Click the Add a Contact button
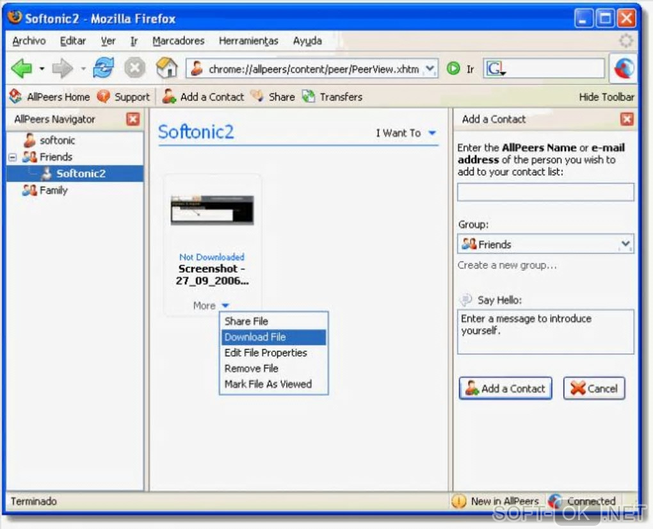653x529 pixels. 506,389
